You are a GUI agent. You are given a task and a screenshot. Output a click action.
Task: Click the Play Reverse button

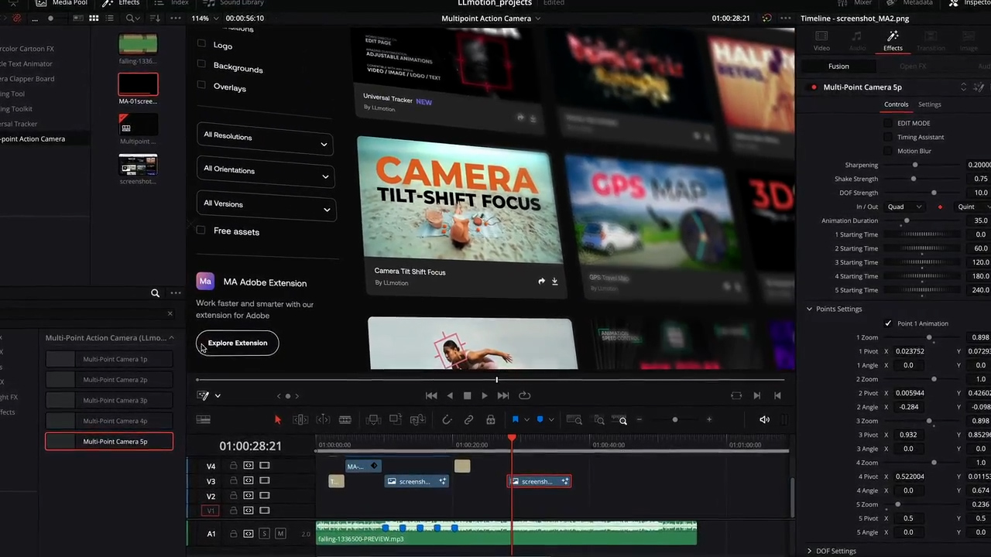[x=450, y=395]
